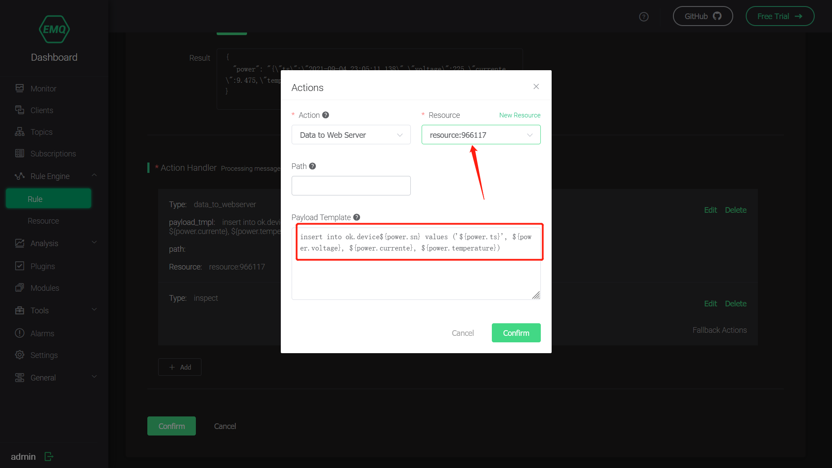Open the Resource dropdown showing resource:966117

click(x=481, y=135)
